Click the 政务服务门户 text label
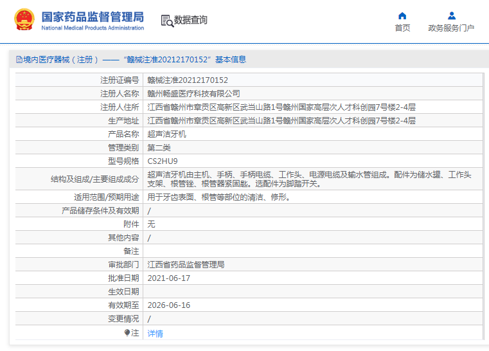Viewport: 489px width, 351px height. coord(451,28)
